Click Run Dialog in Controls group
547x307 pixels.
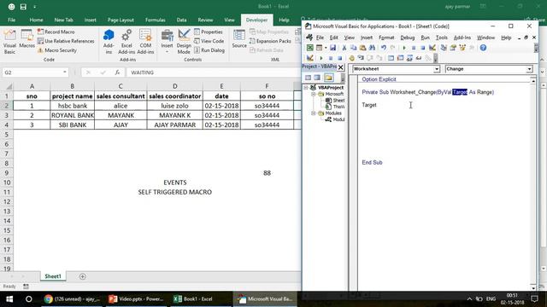[209, 50]
